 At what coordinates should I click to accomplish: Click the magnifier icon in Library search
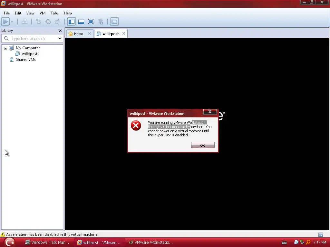(6, 39)
